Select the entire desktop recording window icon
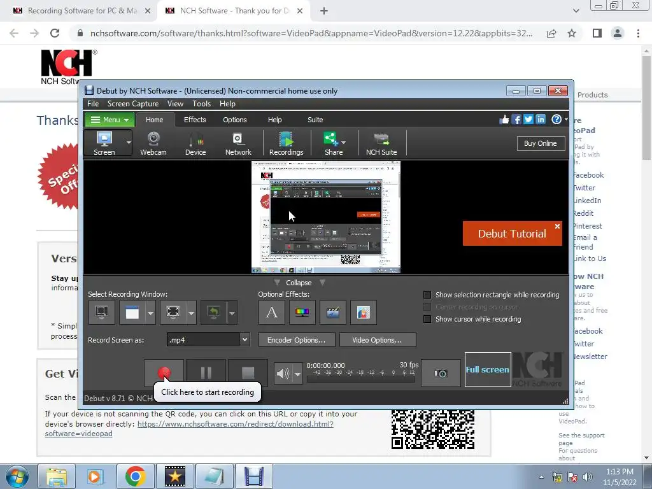Viewport: 652px width, 489px height. pyautogui.click(x=101, y=312)
